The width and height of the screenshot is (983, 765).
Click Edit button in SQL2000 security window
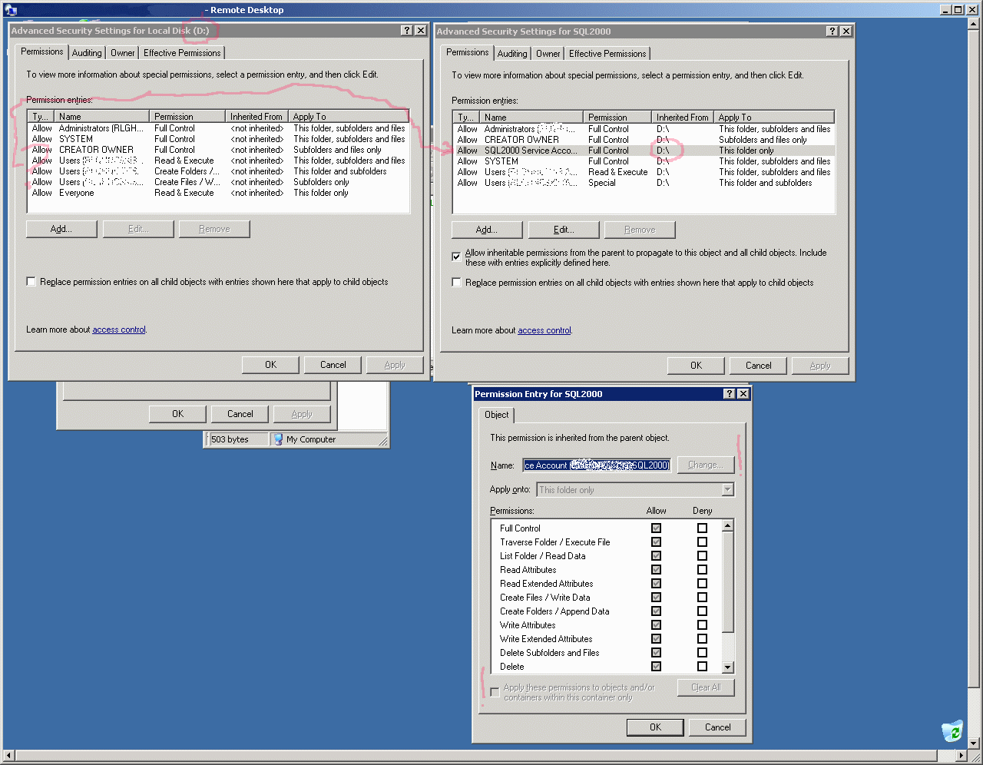coord(564,230)
